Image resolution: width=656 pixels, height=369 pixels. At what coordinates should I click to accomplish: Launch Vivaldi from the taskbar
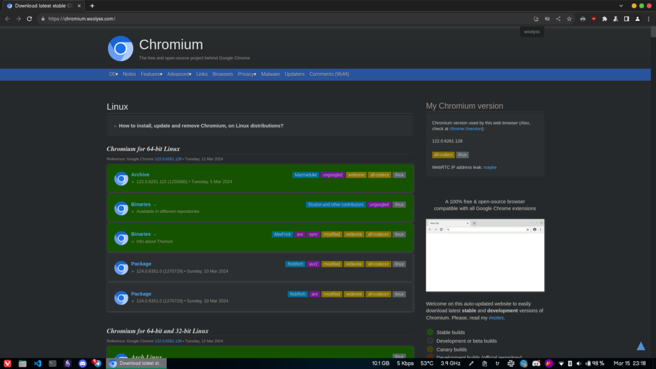(x=7, y=363)
